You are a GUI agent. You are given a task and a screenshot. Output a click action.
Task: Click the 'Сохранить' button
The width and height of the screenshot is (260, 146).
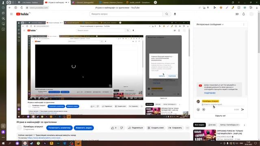click(x=175, y=128)
